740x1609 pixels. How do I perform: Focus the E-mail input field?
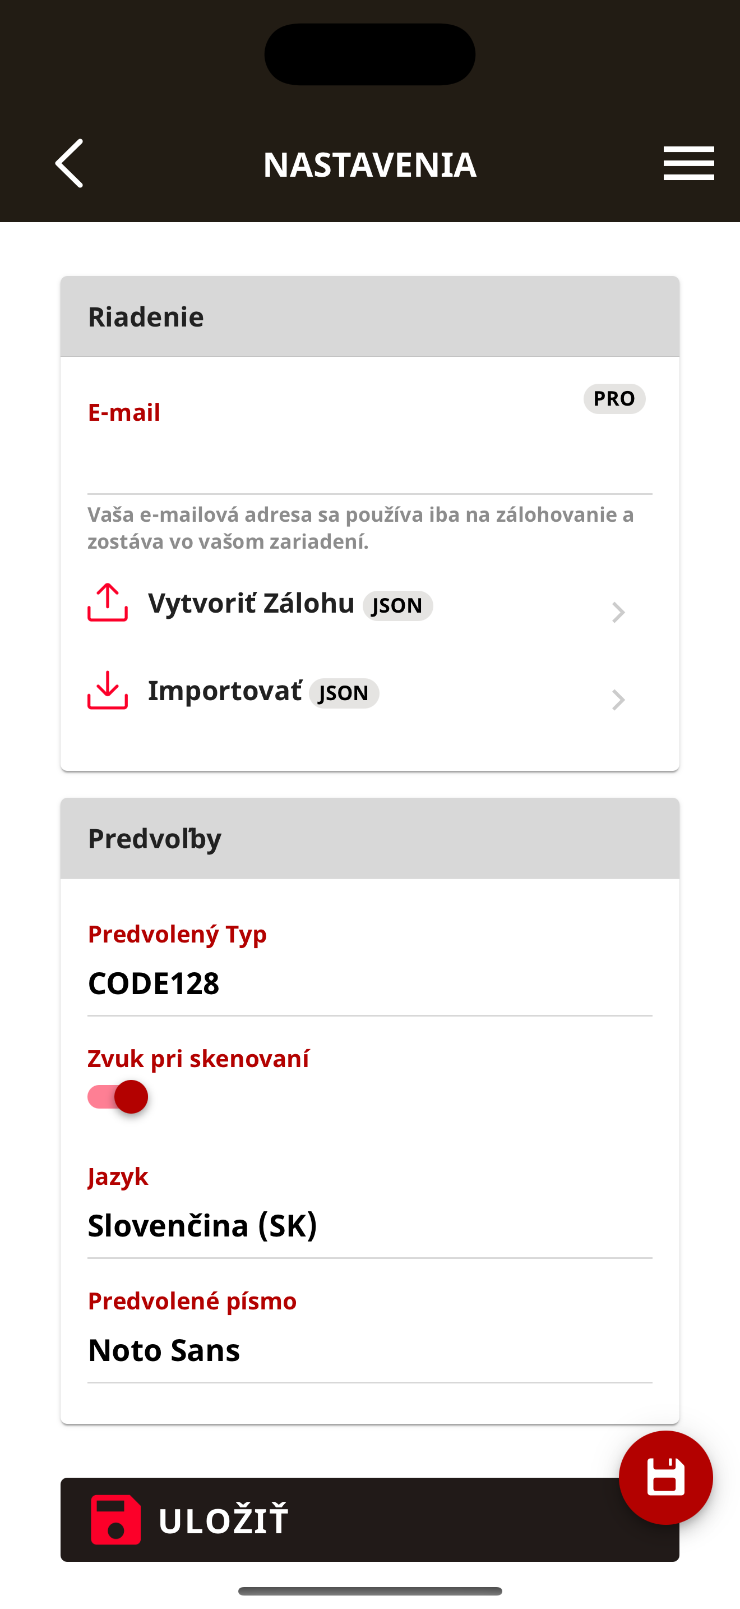(369, 462)
